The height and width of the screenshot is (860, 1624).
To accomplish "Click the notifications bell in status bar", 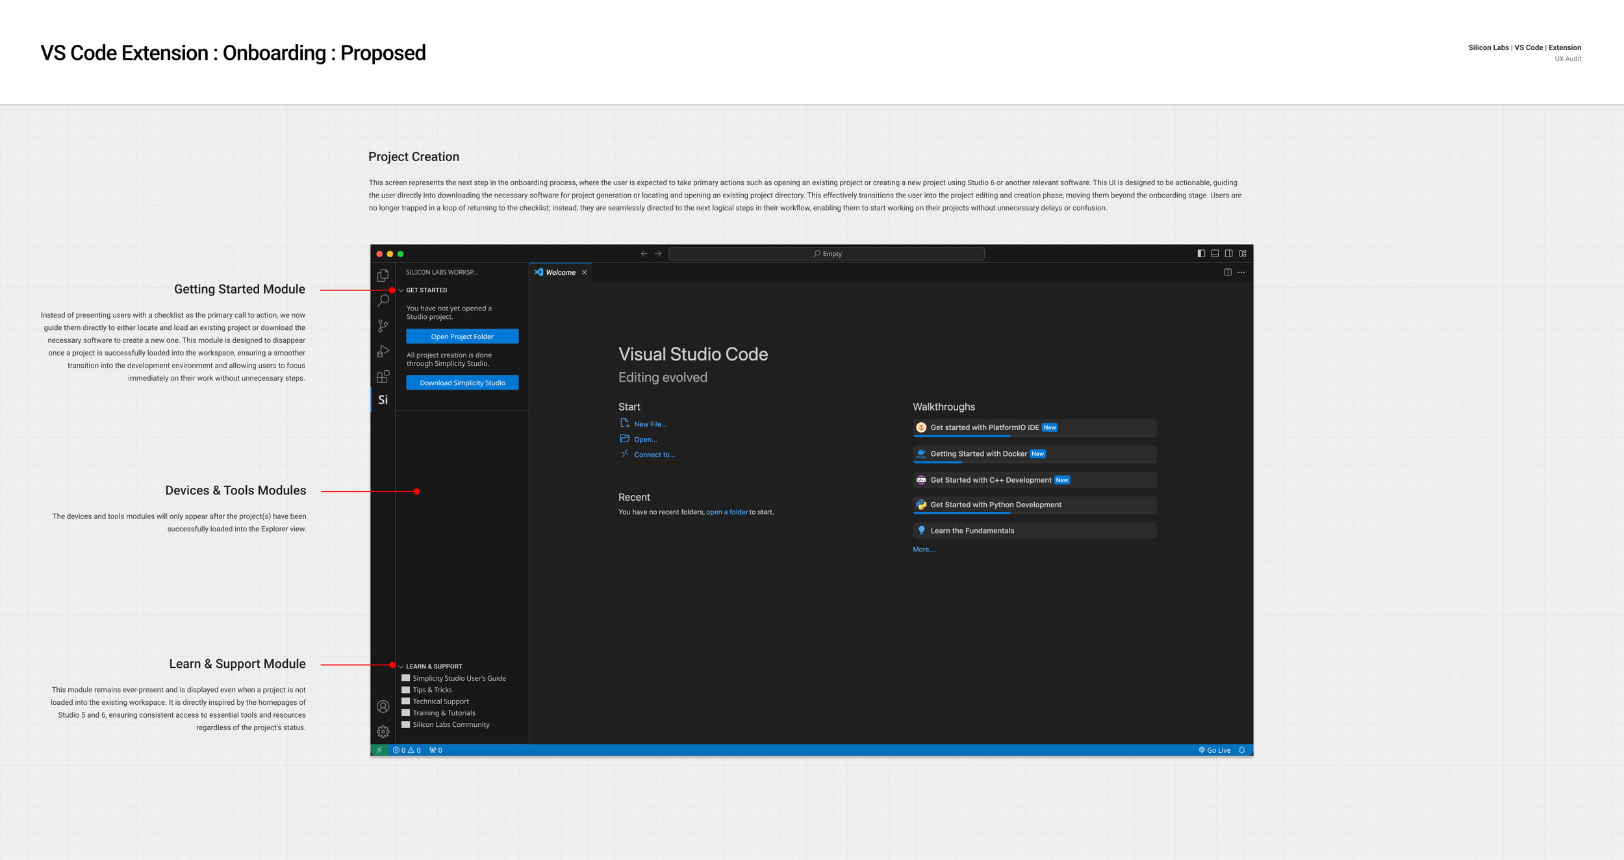I will click(x=1241, y=750).
